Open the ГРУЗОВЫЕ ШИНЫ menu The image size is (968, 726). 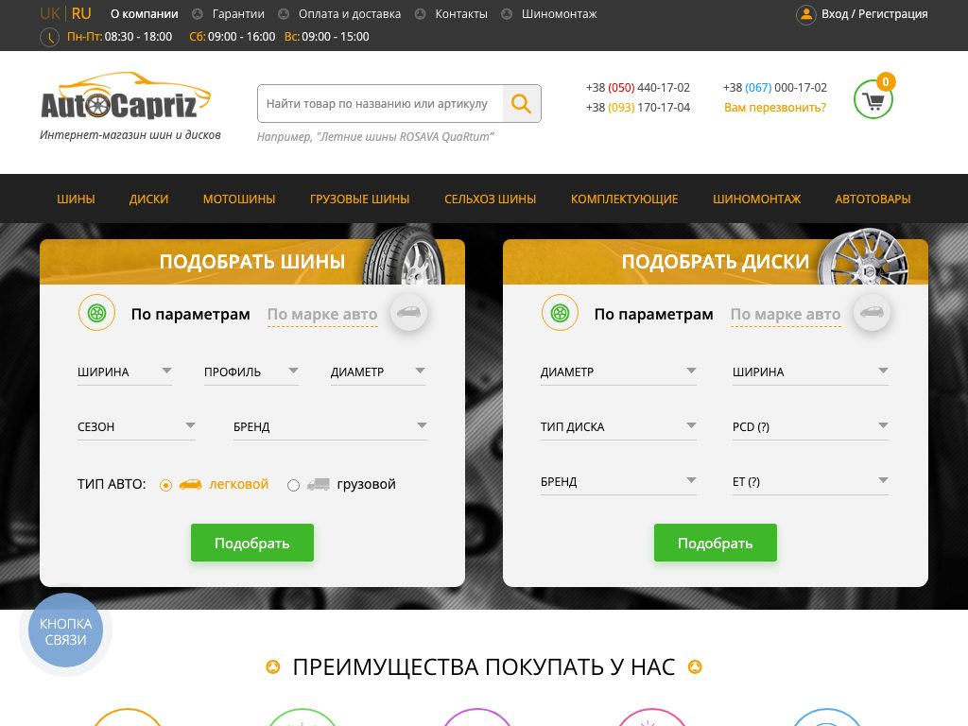(360, 199)
